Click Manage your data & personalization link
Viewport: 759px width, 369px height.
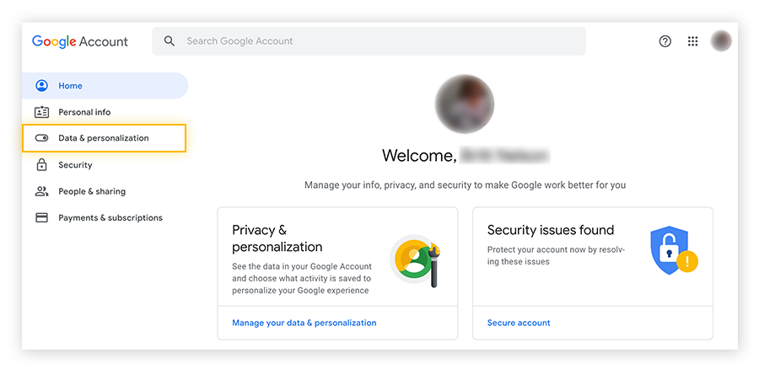[x=304, y=323]
